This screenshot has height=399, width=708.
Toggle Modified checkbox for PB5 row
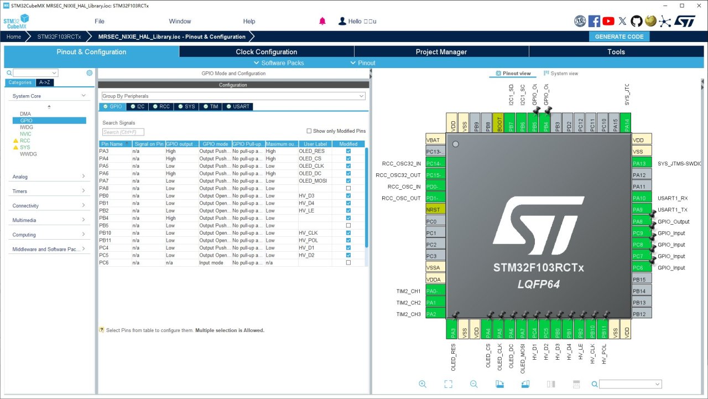click(x=348, y=225)
